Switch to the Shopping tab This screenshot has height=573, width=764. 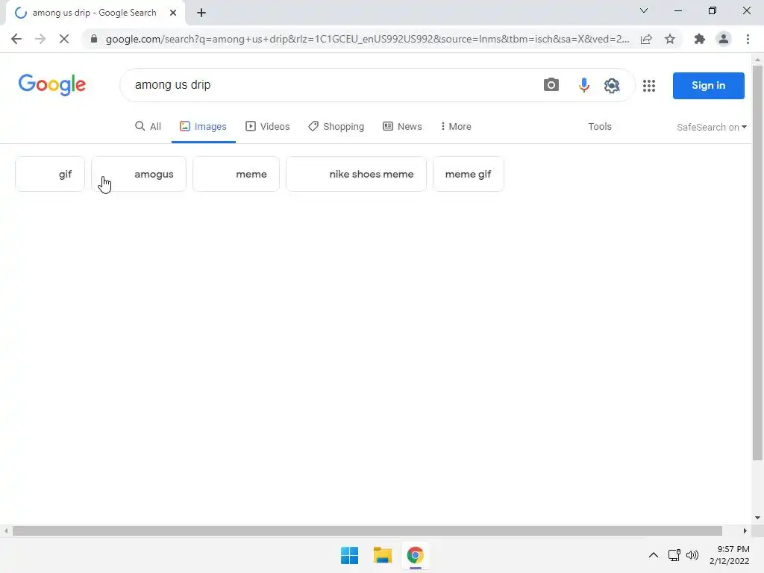coord(336,127)
